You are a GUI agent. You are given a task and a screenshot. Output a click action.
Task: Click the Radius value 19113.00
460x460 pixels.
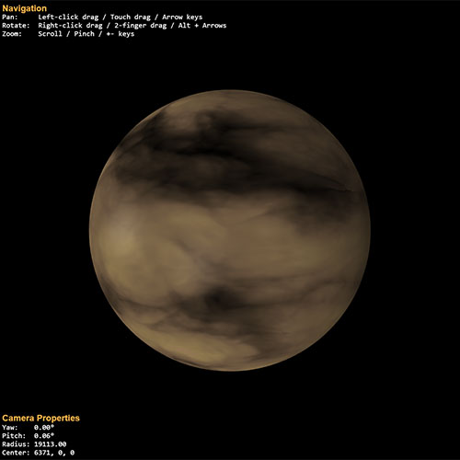tap(50, 444)
